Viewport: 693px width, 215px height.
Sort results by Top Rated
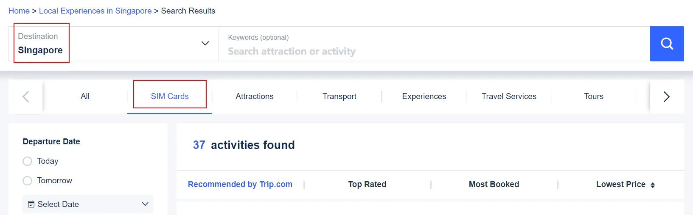[x=367, y=185]
